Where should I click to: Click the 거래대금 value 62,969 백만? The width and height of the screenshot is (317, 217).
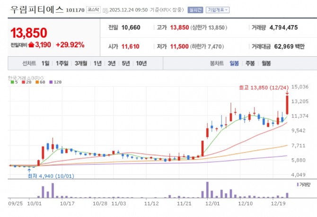tap(289, 47)
